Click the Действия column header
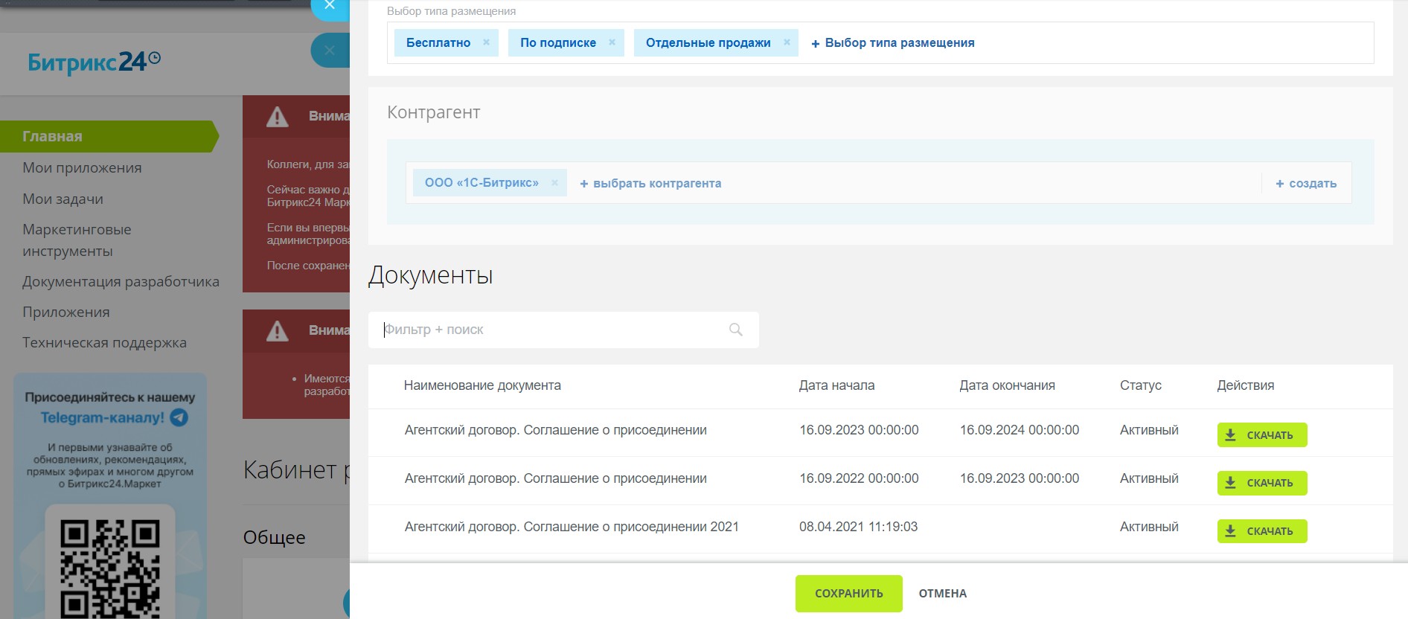This screenshot has width=1408, height=619. point(1246,385)
